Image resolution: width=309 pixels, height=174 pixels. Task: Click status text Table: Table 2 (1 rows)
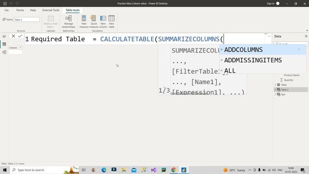[13, 163]
